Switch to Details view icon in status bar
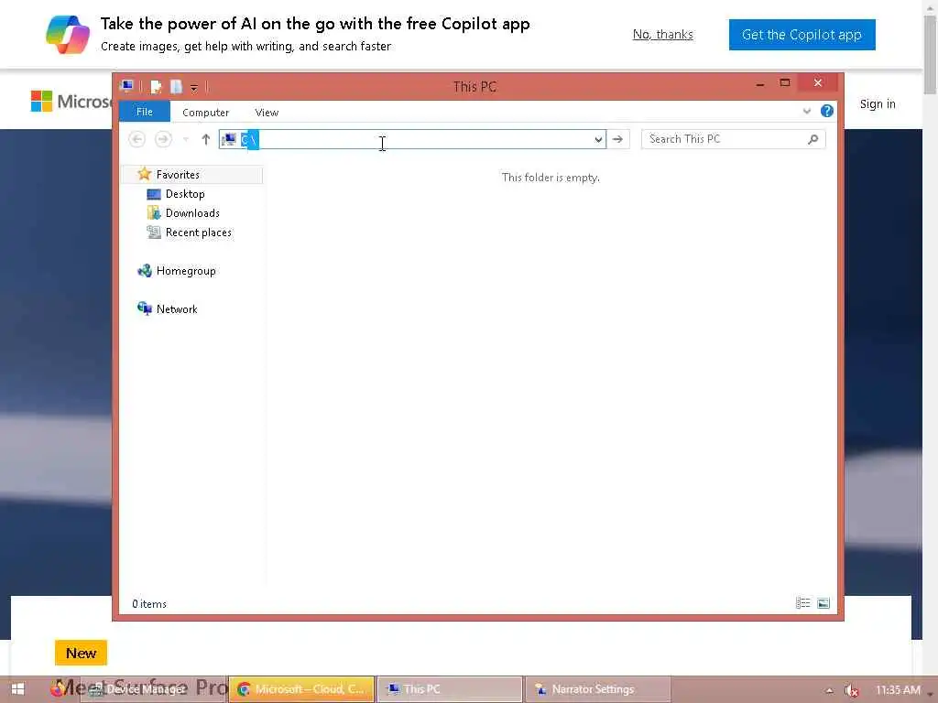 802,603
